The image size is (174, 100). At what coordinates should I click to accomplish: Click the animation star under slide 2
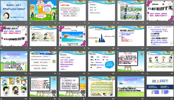(30, 23)
